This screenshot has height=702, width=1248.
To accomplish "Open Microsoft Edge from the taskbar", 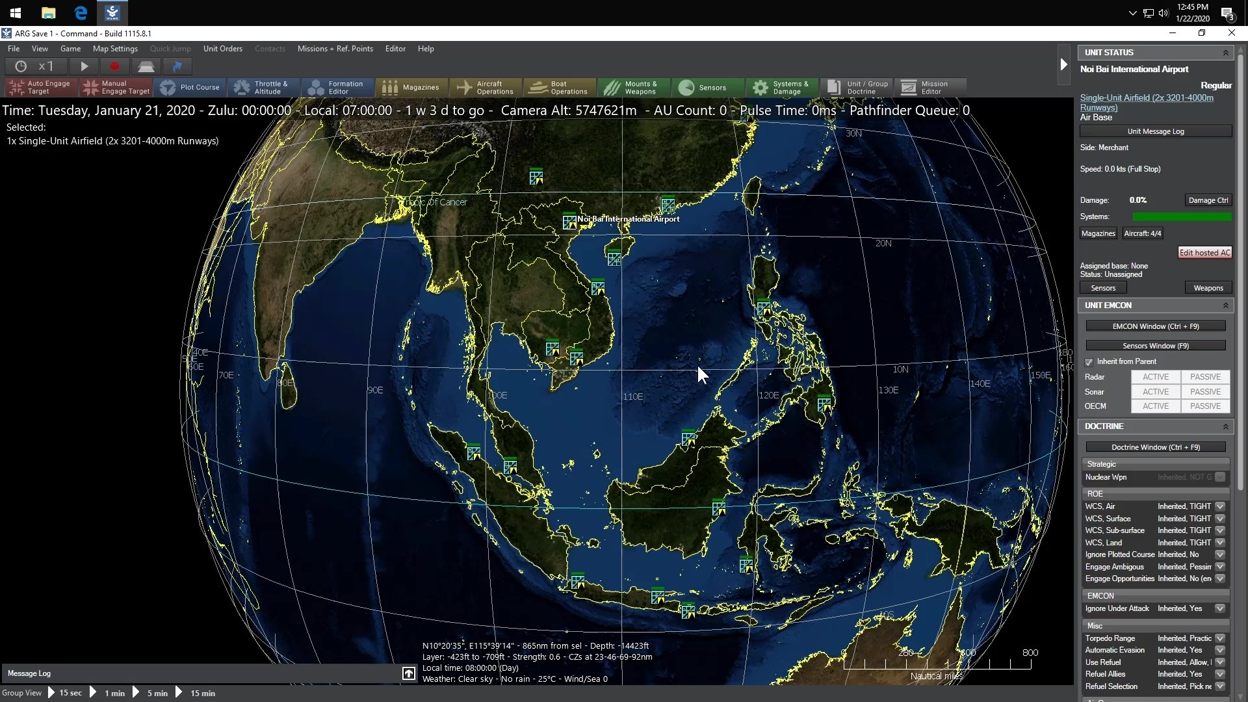I will click(x=81, y=12).
